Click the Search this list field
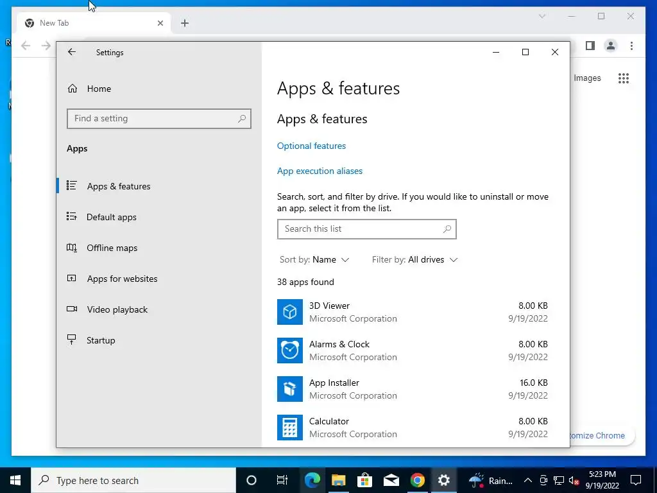657x493 pixels. click(366, 229)
